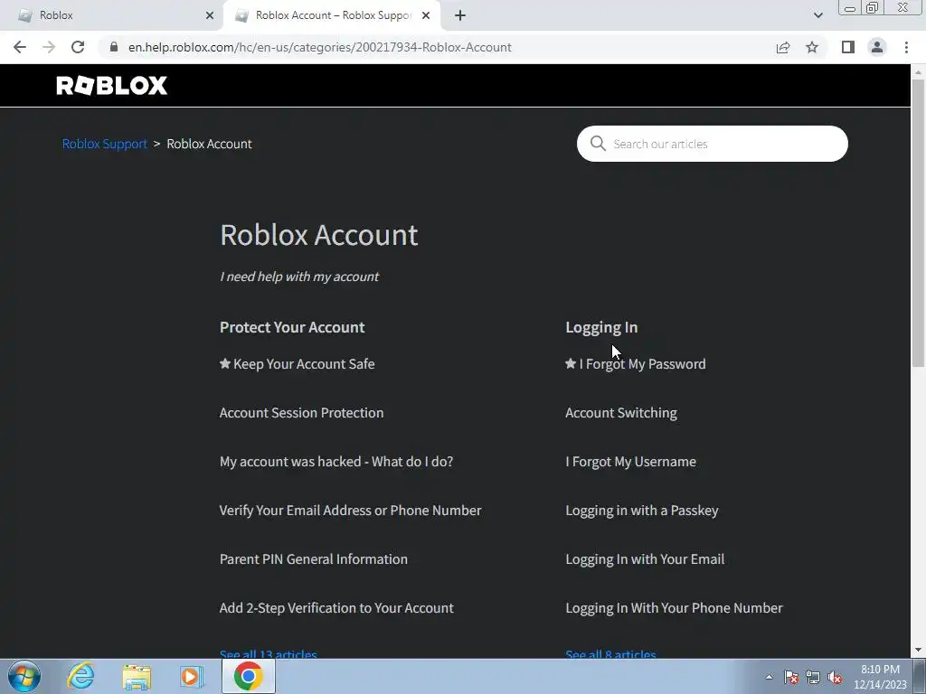This screenshot has width=926, height=694.
Task: Open the Chrome profile avatar
Action: tap(877, 47)
